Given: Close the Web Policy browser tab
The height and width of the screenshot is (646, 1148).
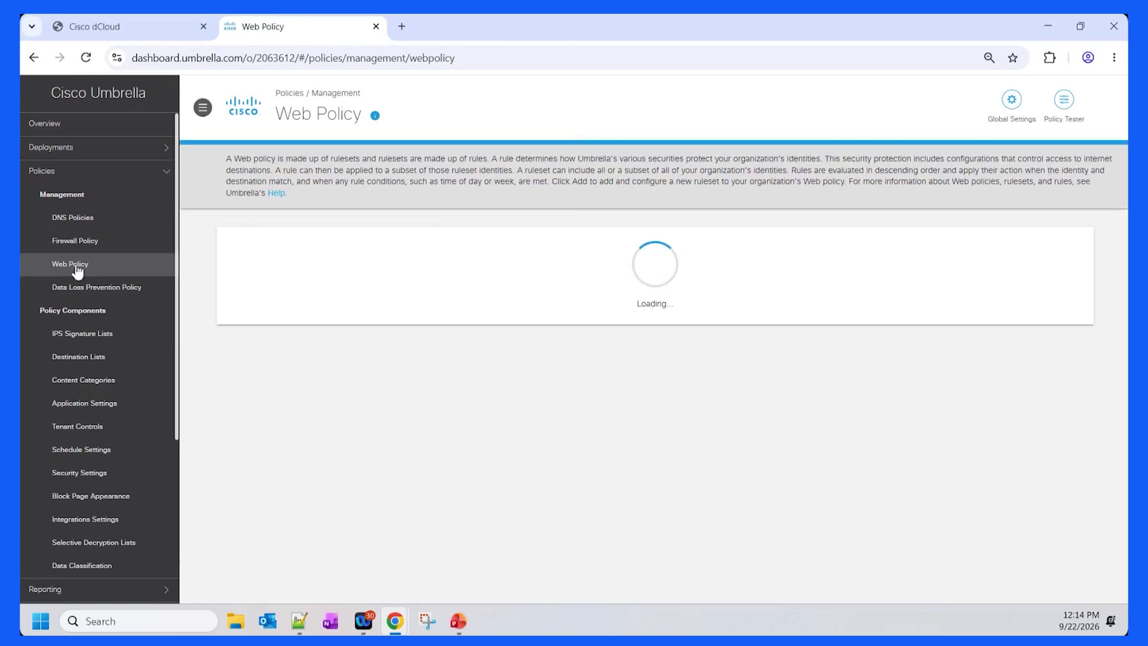Looking at the screenshot, I should (376, 26).
